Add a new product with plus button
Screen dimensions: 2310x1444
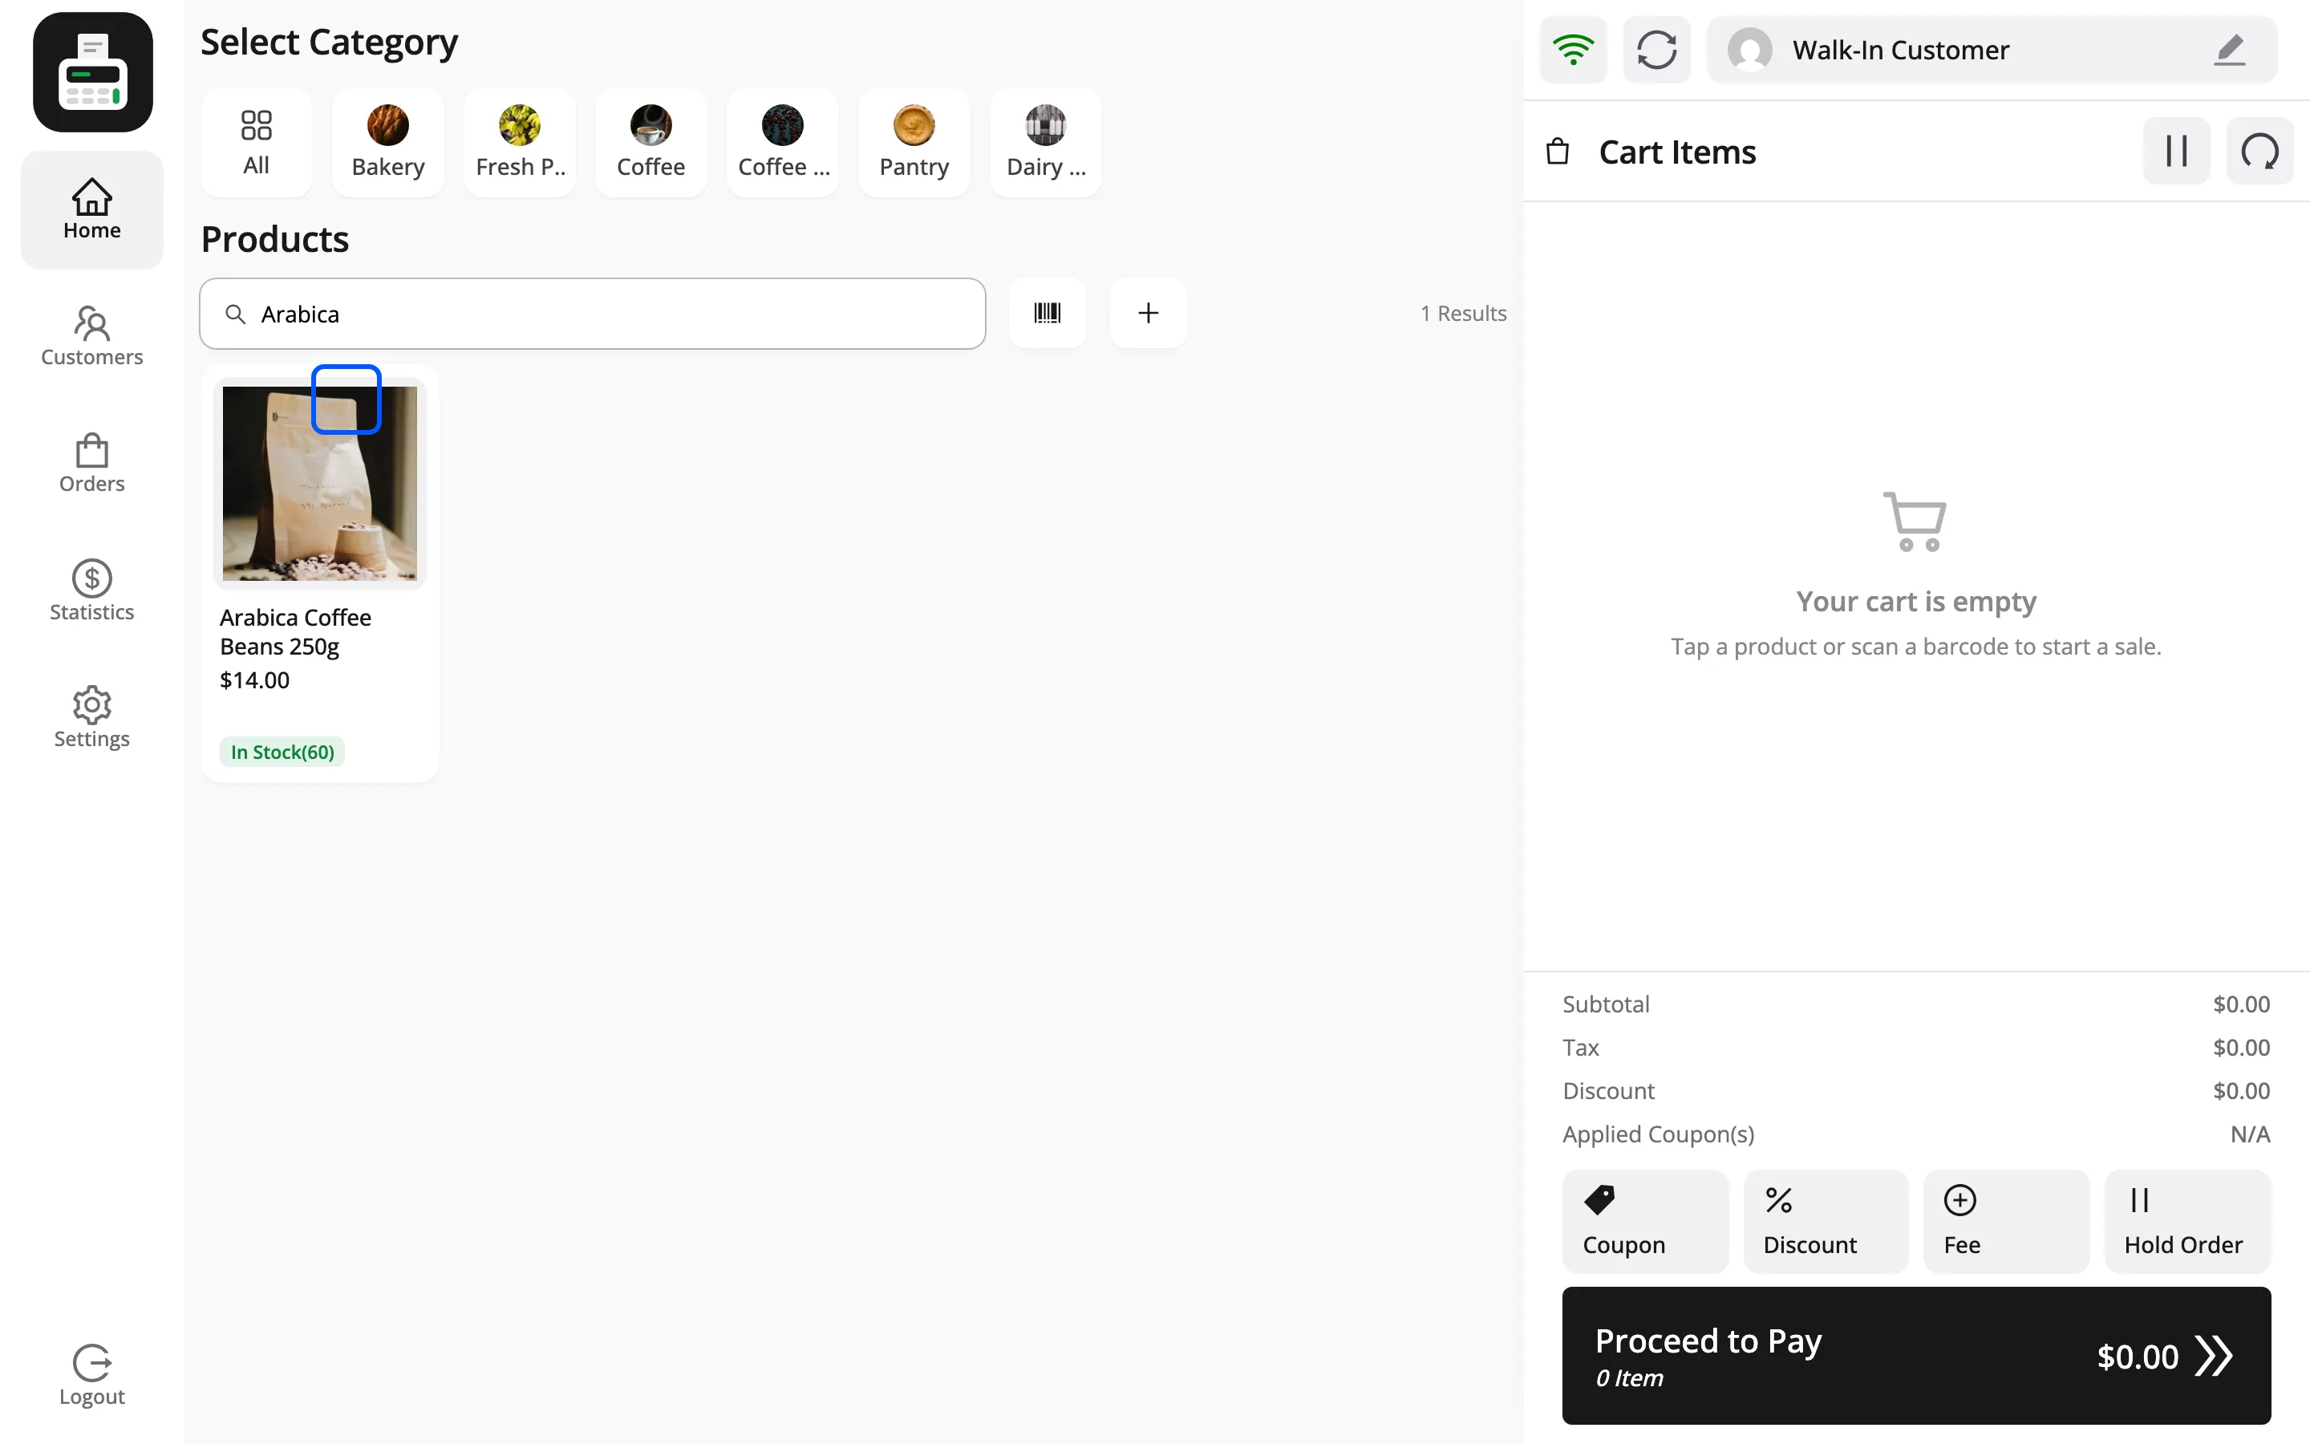click(1149, 313)
